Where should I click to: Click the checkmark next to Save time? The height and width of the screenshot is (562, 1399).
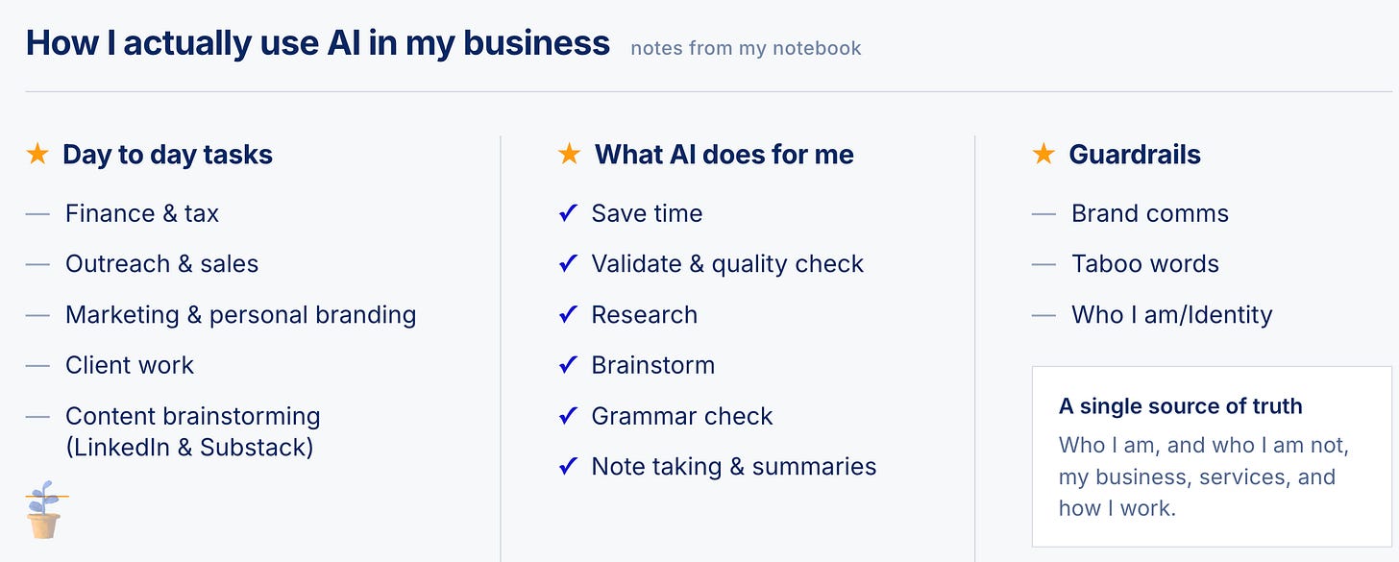click(x=568, y=213)
